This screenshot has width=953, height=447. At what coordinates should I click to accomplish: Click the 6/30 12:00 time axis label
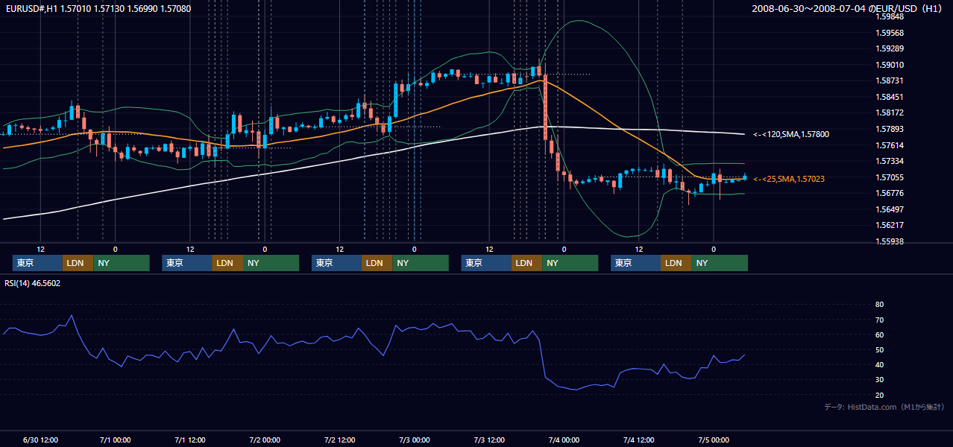(40, 440)
